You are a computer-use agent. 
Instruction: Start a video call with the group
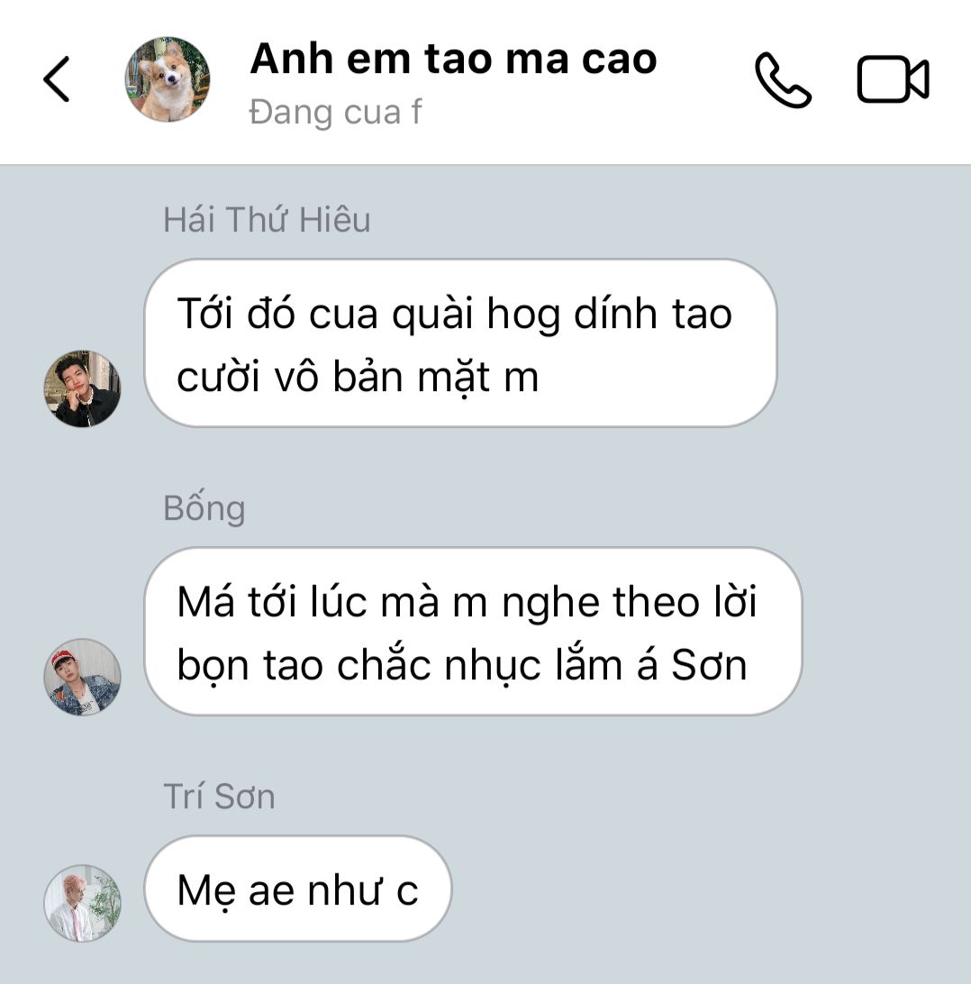(893, 79)
